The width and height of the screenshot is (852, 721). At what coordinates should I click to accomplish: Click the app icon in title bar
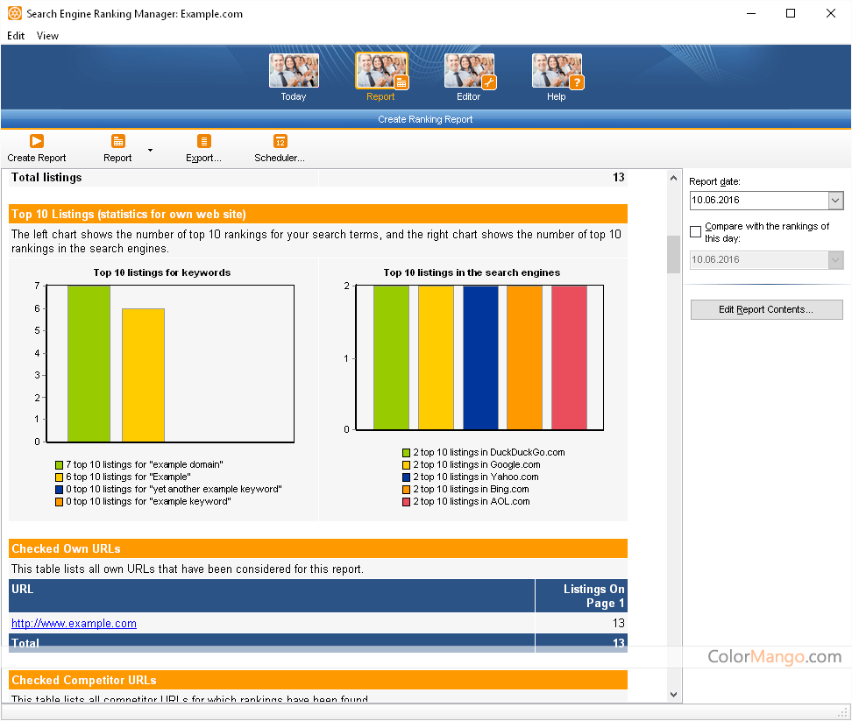[14, 14]
